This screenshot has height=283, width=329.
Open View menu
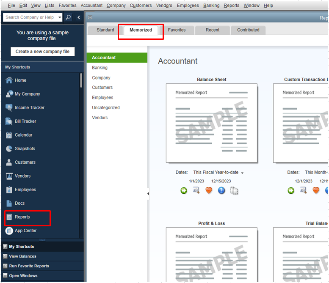pos(36,5)
